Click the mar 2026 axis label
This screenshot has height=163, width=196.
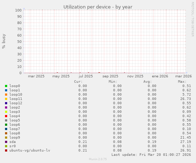pos(183,76)
